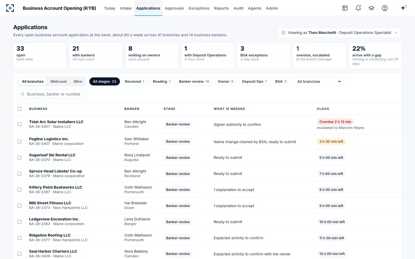Viewport: 415px width, 259px height.
Task: Go to the Today tab
Action: tap(110, 8)
